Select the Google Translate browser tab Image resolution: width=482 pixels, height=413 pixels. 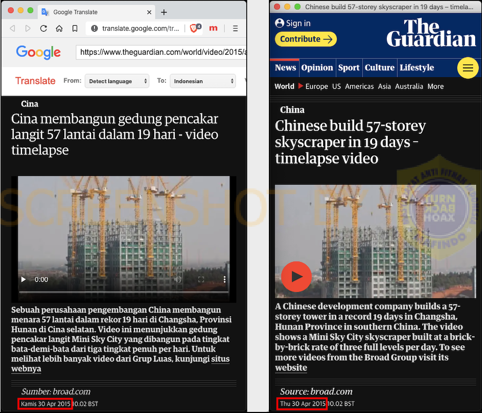tap(97, 12)
